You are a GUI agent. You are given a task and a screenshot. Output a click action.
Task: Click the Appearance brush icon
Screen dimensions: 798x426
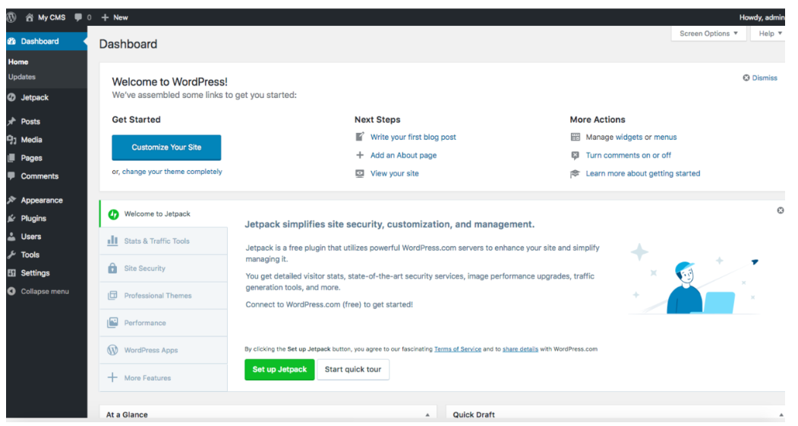(x=11, y=200)
